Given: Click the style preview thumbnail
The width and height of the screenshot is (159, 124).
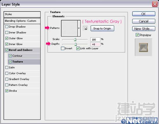Looking at the screenshot, I should [x=143, y=47].
